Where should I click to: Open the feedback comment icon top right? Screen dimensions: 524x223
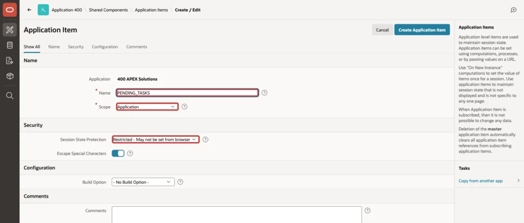pos(514,10)
